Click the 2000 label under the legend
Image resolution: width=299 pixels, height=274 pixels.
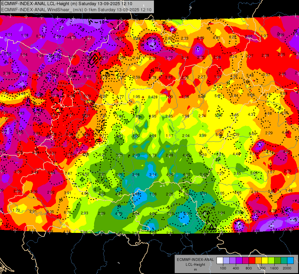tap(287, 268)
